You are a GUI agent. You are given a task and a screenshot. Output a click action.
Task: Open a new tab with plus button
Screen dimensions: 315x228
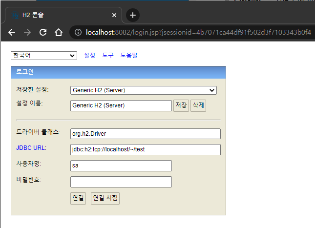(132, 15)
